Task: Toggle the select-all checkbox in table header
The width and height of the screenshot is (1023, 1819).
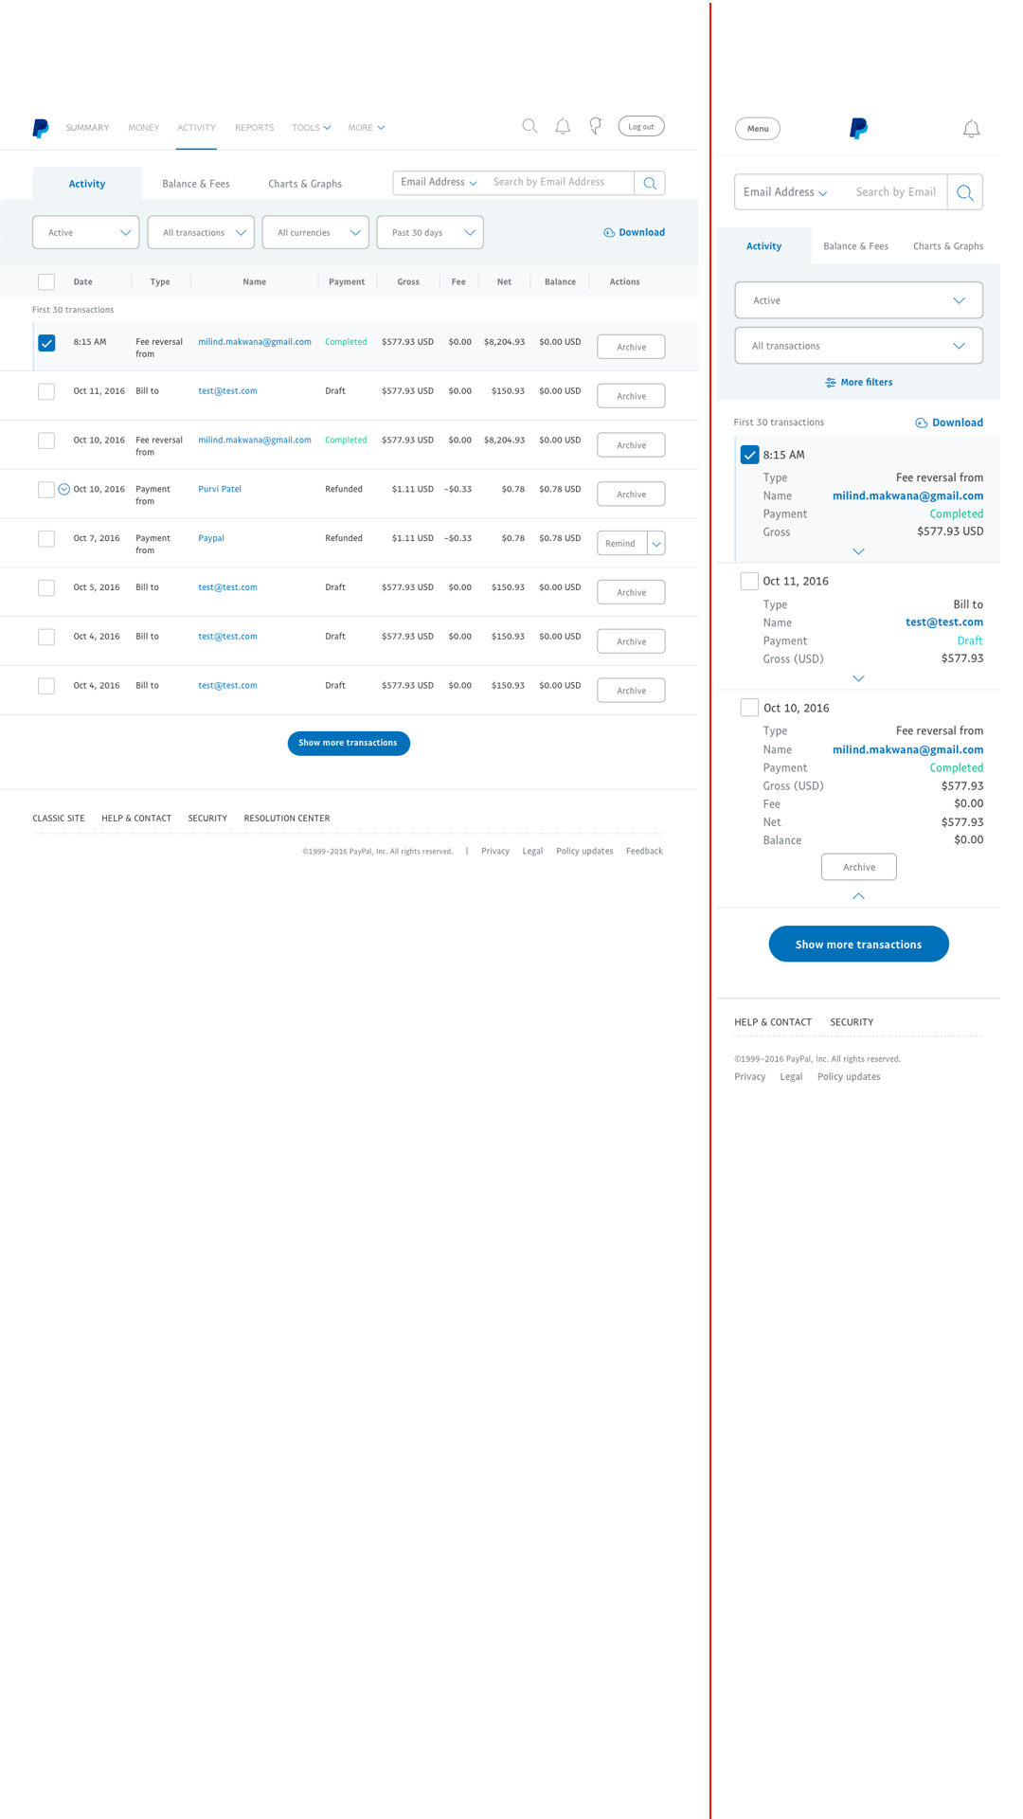Action: click(46, 281)
